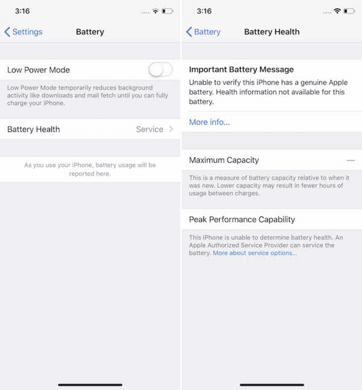Tap the battery icon in left status bar
Image resolution: width=362 pixels, height=390 pixels.
[167, 11]
